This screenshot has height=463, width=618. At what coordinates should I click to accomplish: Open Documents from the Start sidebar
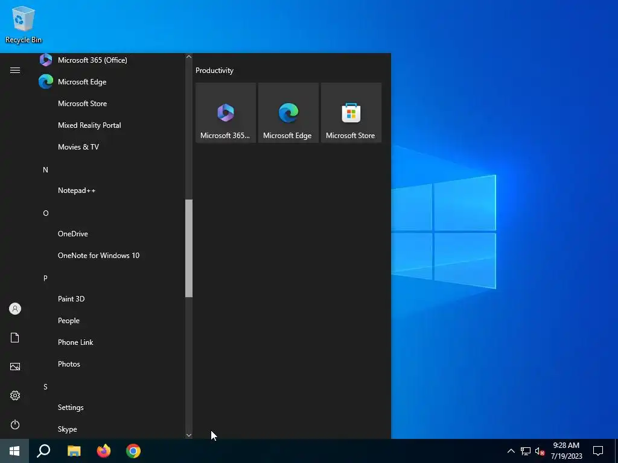[15, 338]
